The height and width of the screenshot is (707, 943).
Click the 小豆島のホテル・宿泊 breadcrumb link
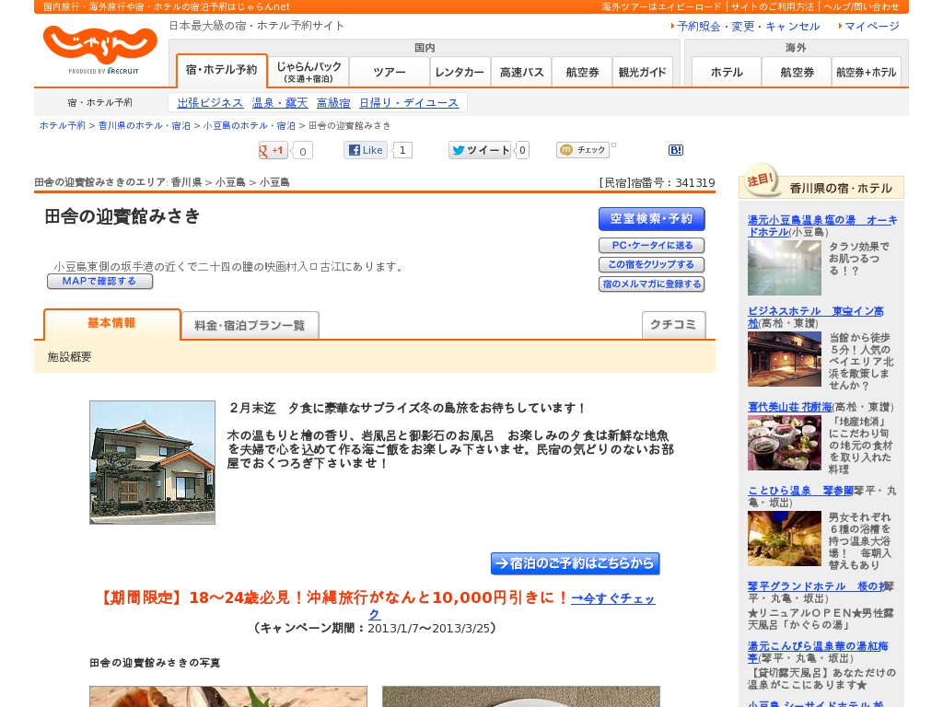pyautogui.click(x=249, y=125)
